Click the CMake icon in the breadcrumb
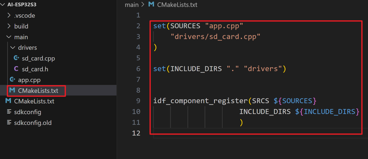Screen dimensions: 368x159 (151, 4)
